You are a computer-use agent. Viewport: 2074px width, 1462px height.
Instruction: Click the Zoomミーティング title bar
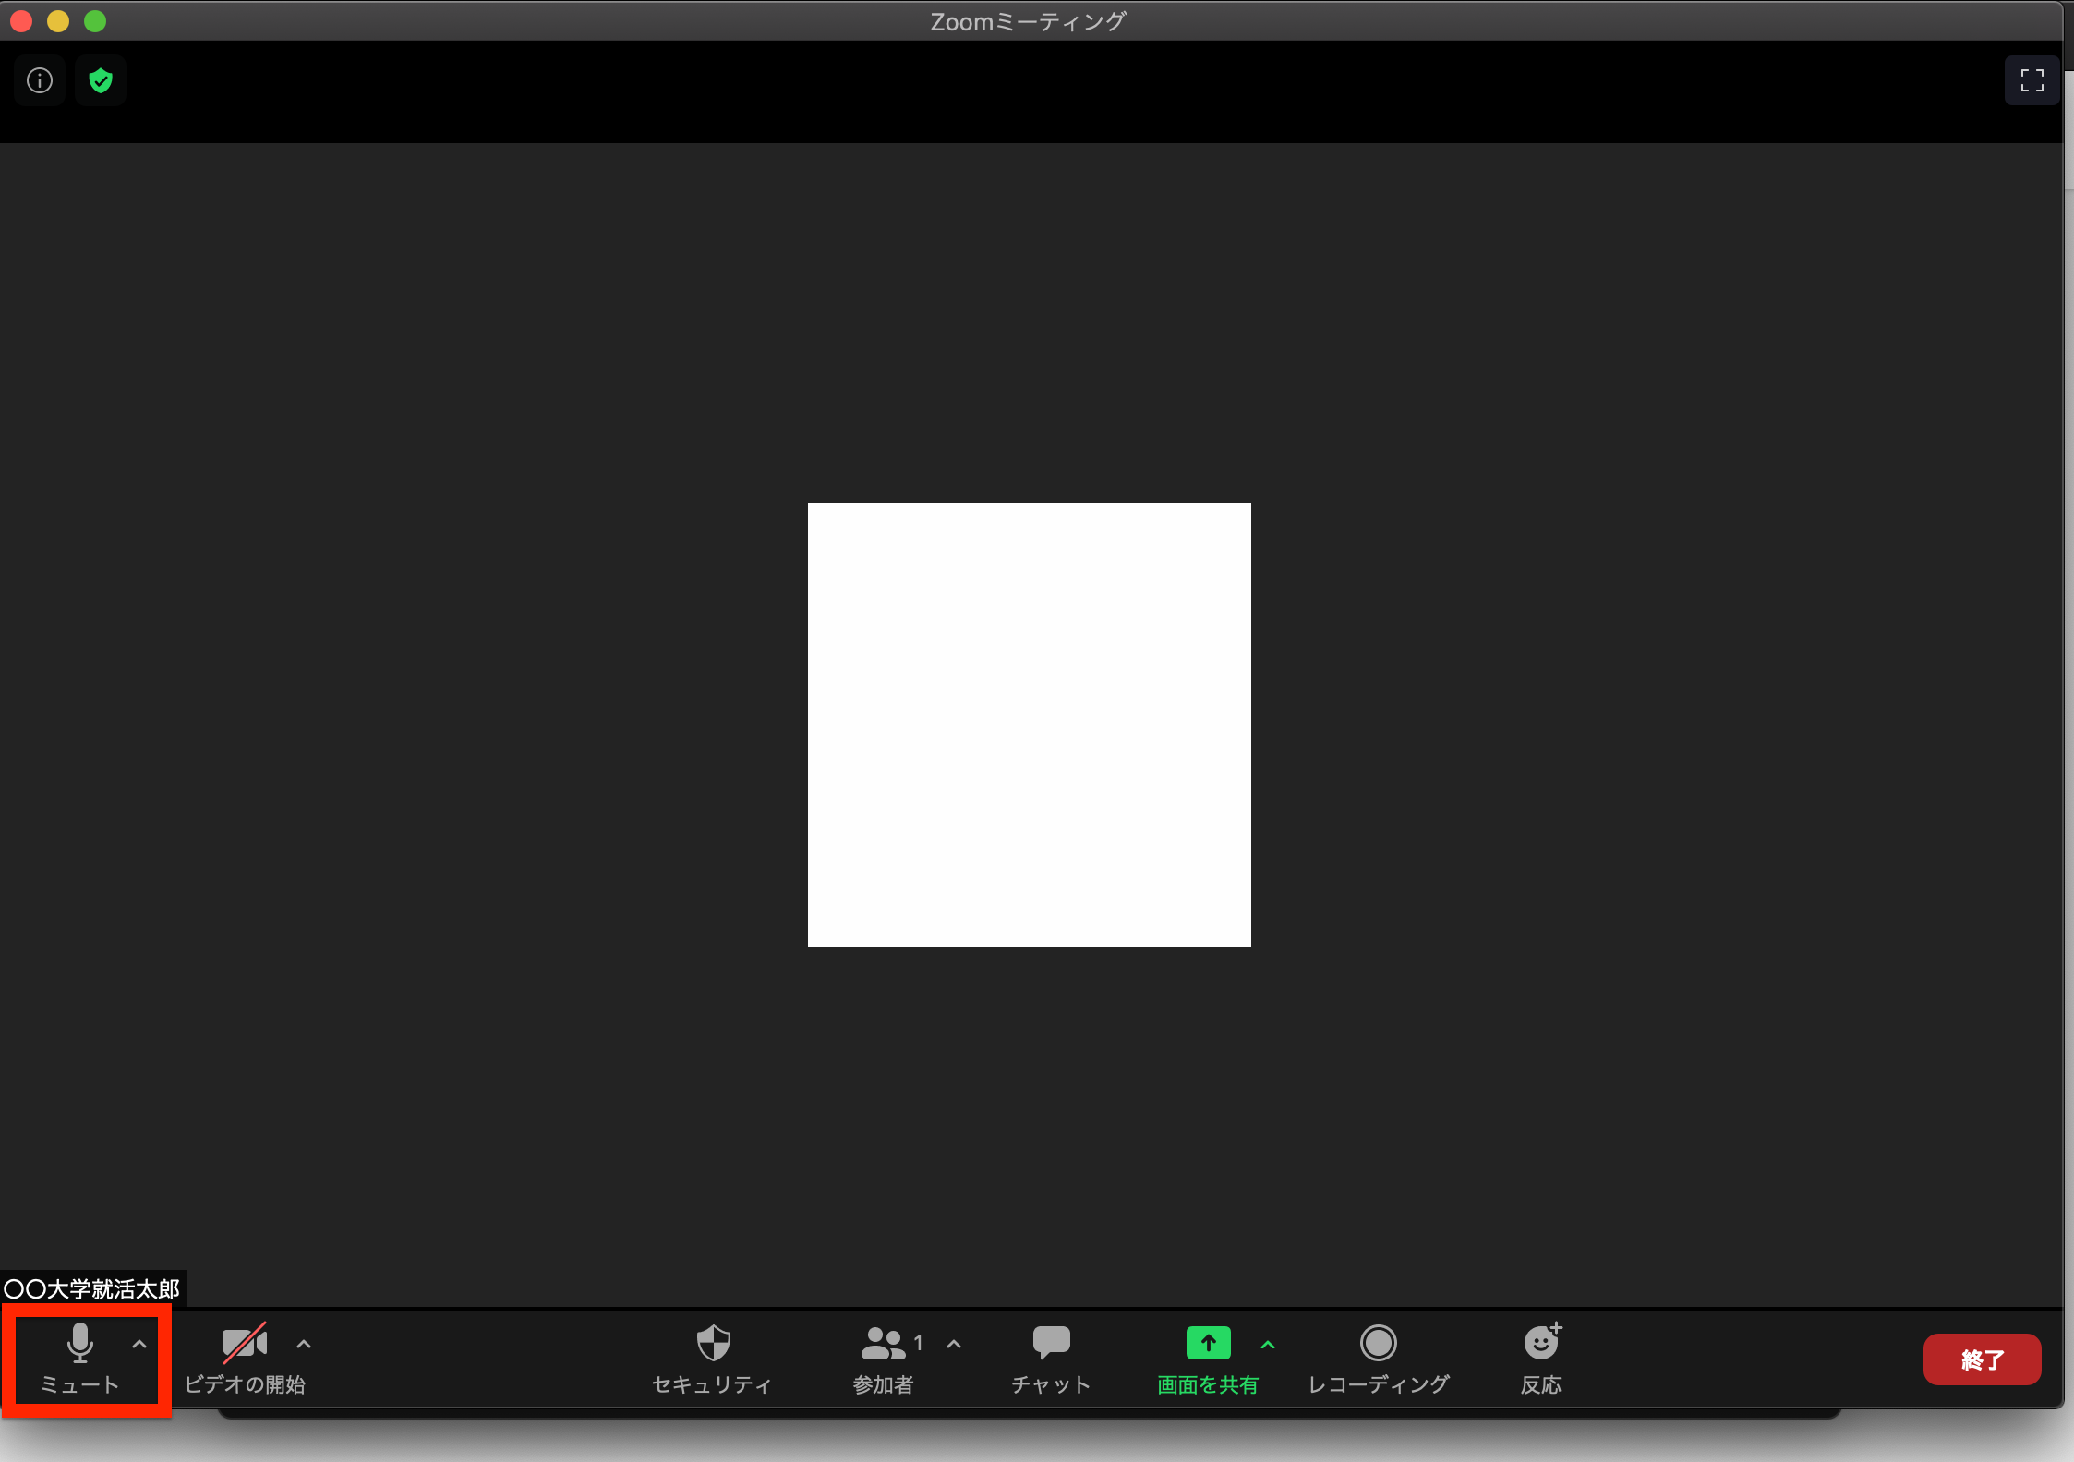(x=1028, y=20)
